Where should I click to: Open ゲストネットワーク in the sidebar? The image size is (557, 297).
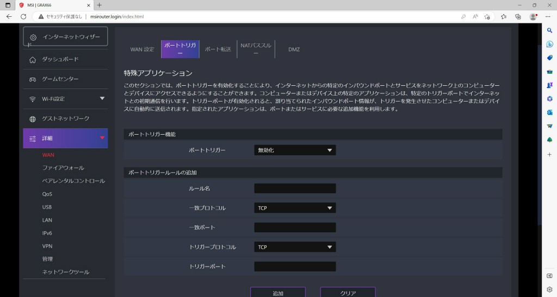[65, 119]
